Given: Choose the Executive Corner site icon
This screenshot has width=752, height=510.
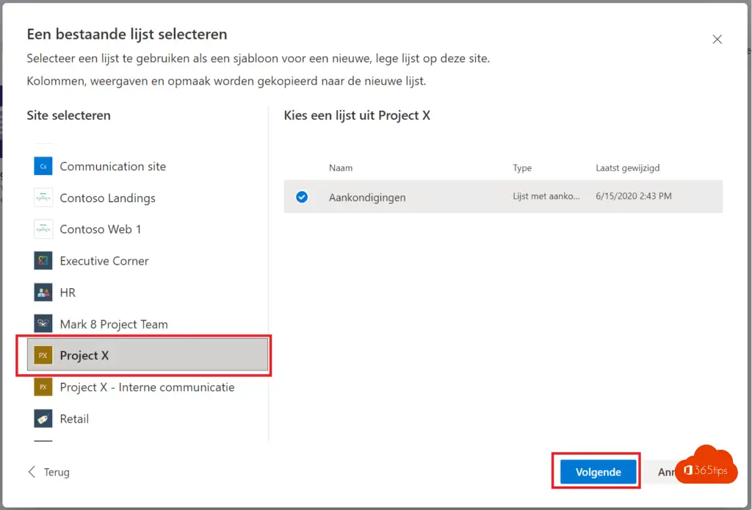Looking at the screenshot, I should [43, 261].
